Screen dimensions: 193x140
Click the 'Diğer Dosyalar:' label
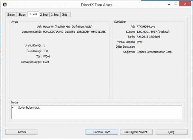click(125, 47)
